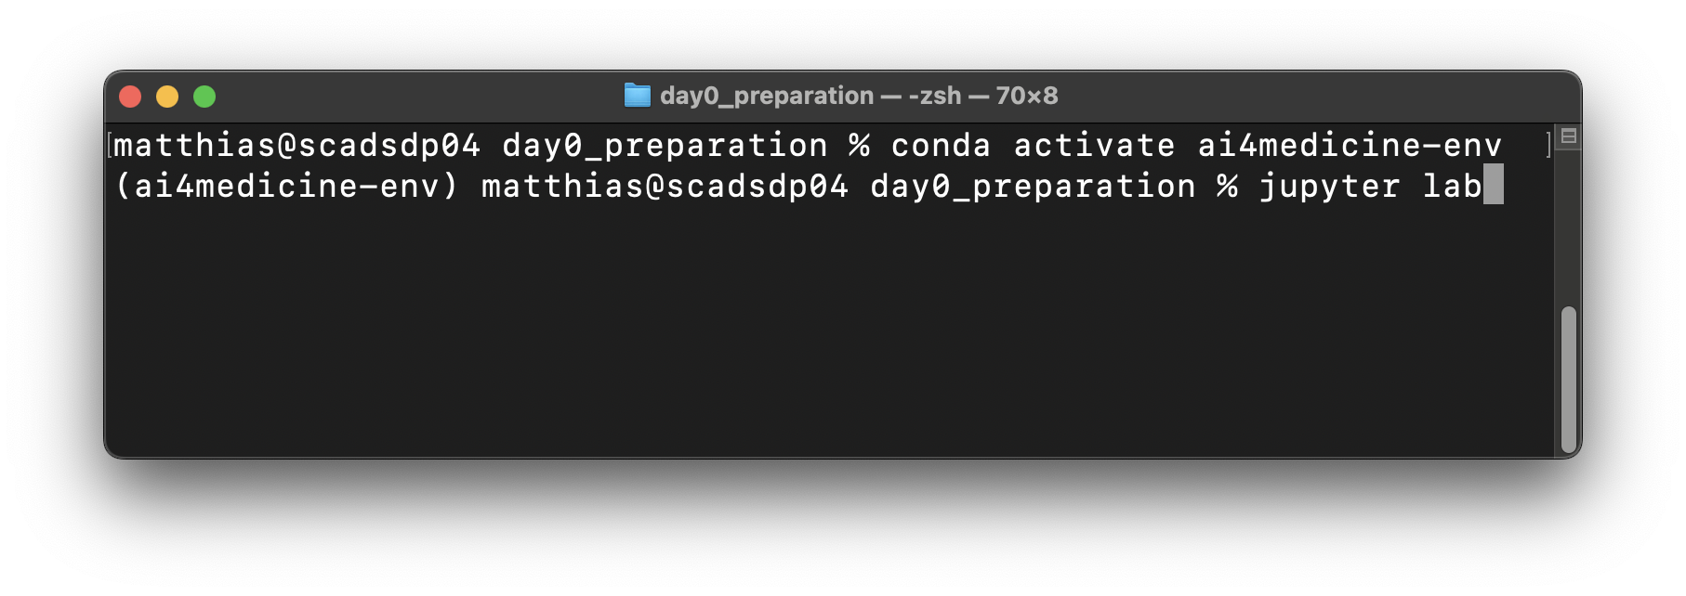Image resolution: width=1686 pixels, height=596 pixels.
Task: Click the yellow minimize window button
Action: (x=167, y=97)
